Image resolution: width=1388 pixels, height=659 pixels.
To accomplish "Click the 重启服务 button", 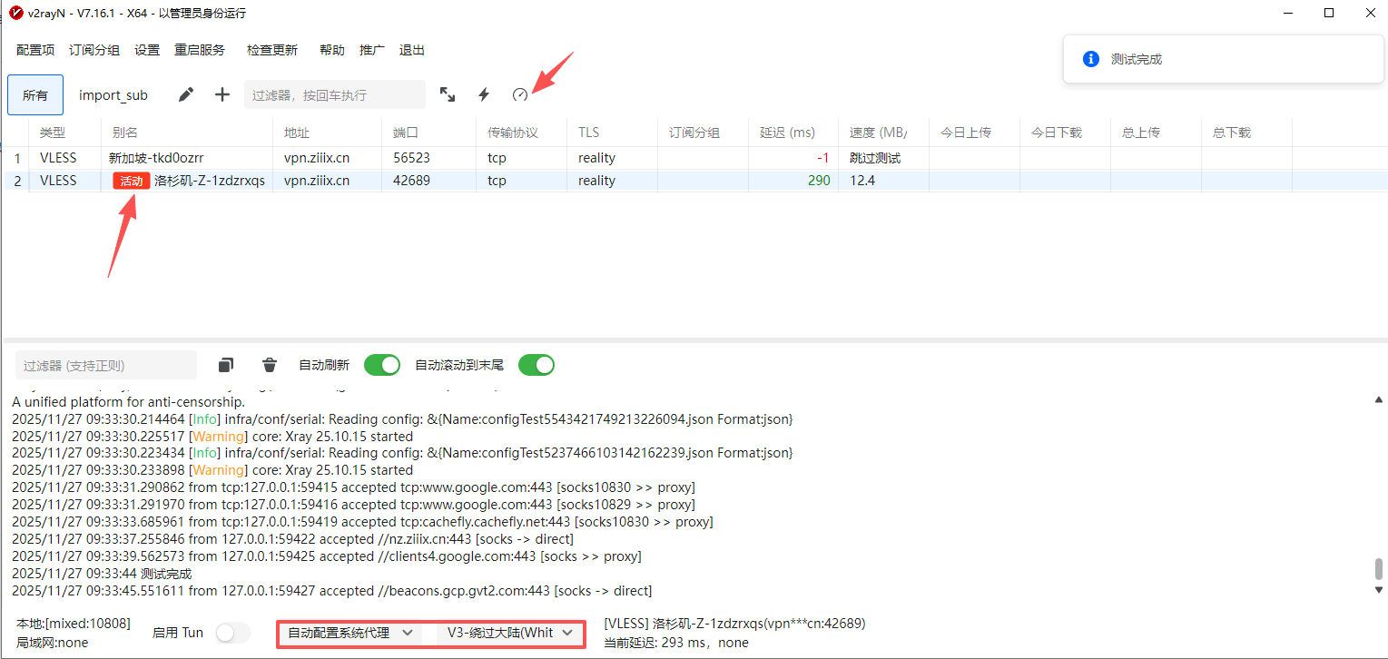I will [200, 50].
